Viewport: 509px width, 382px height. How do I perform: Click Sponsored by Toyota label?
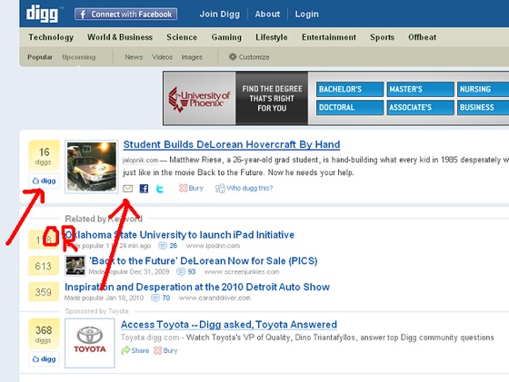96,311
